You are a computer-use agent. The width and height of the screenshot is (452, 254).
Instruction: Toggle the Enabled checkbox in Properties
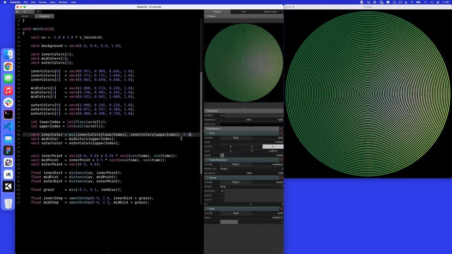point(222,116)
